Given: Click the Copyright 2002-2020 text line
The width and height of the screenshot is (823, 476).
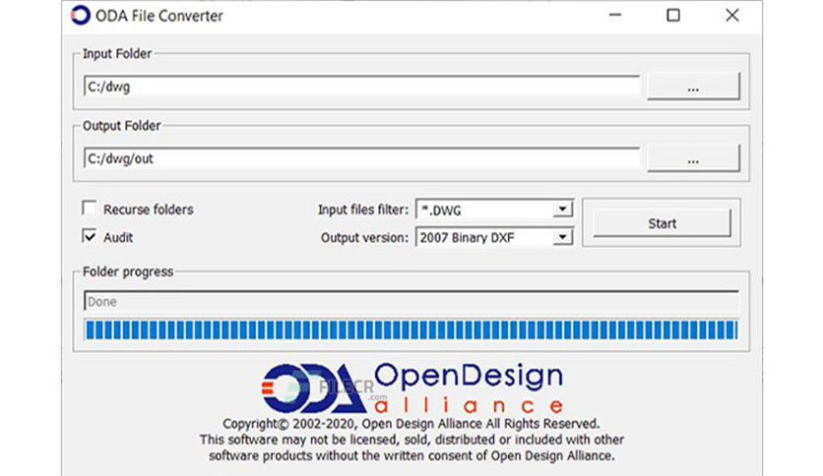Looking at the screenshot, I should click(411, 424).
